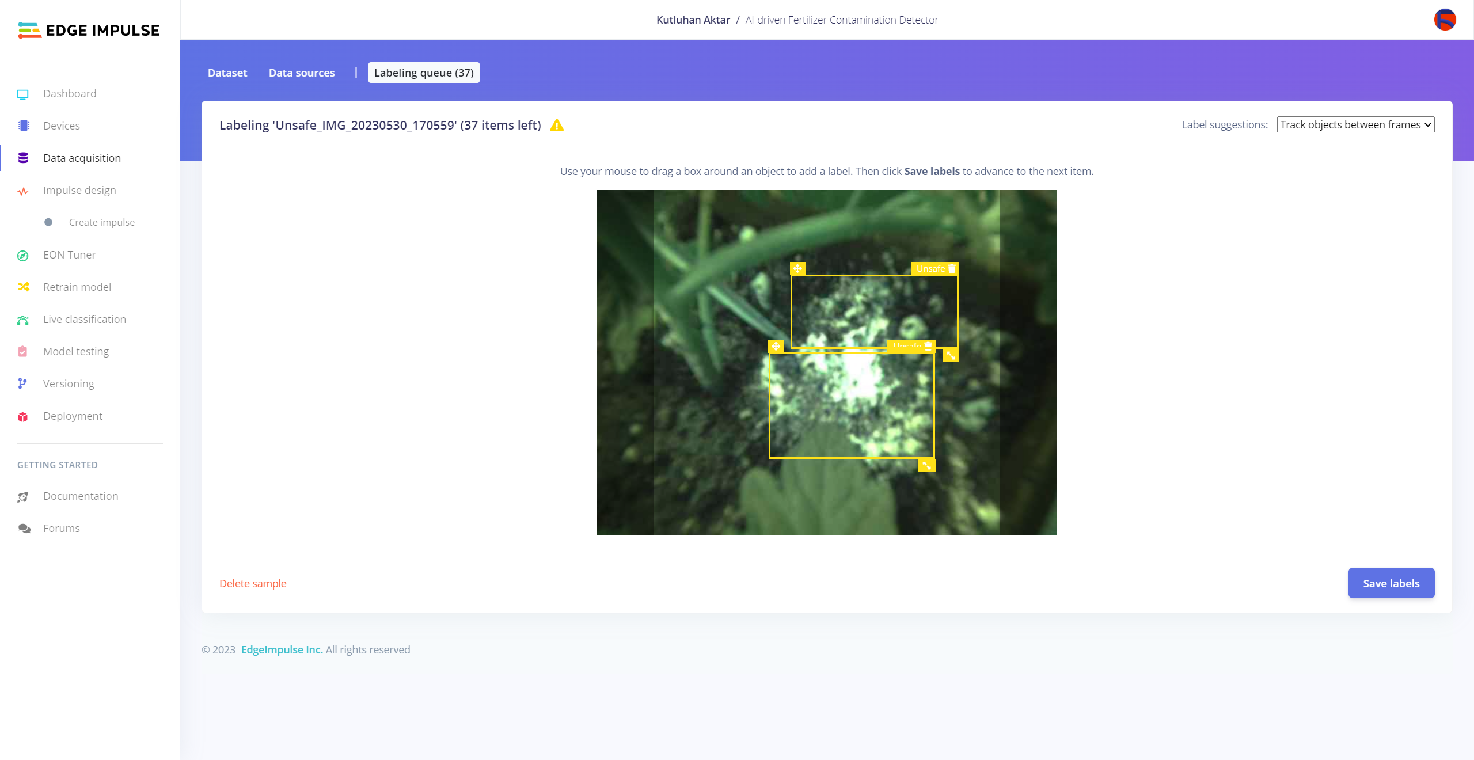
Task: Expand the Impulse design section
Action: (79, 190)
